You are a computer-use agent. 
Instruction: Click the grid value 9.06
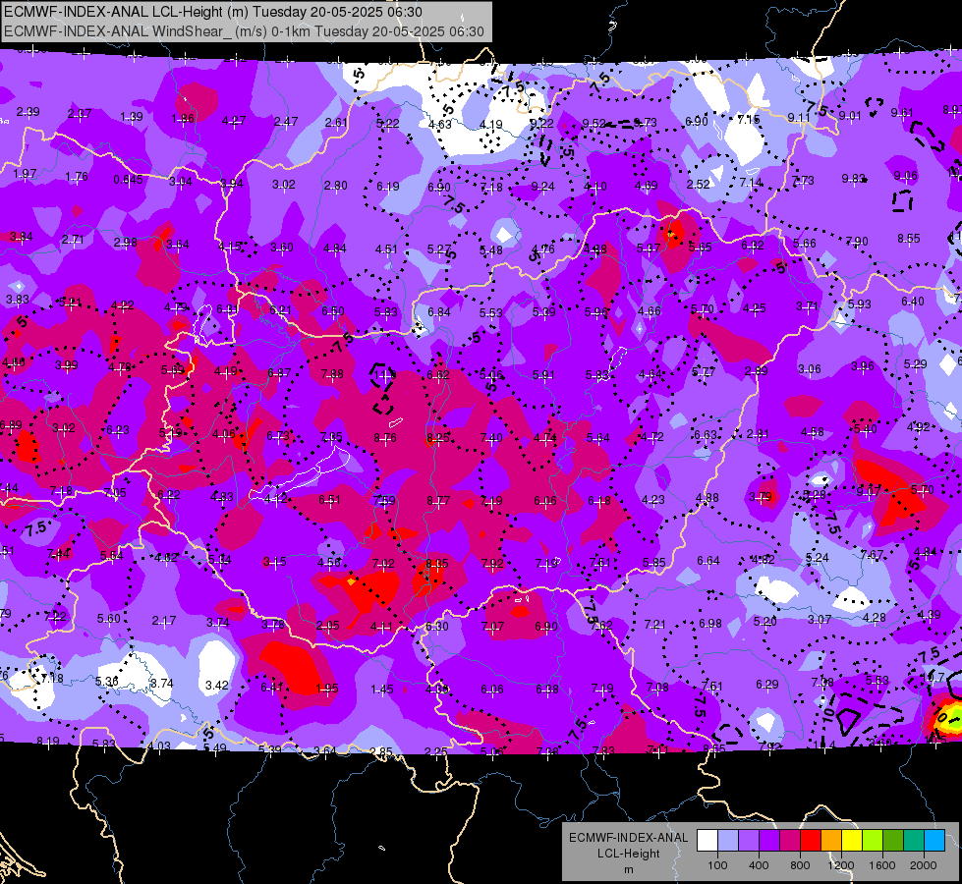point(906,176)
